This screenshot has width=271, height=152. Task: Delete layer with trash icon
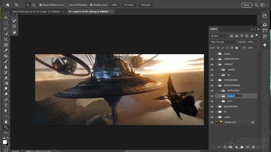(253, 147)
